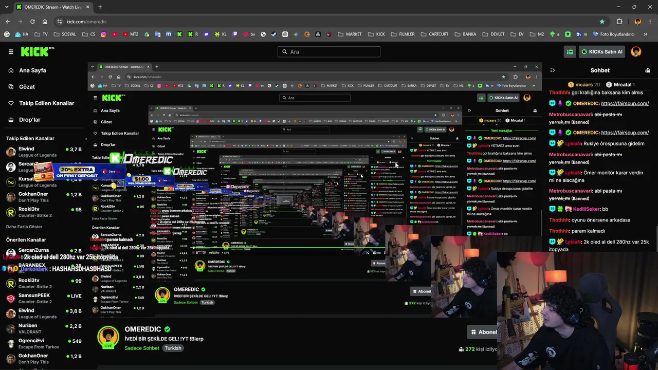This screenshot has width=658, height=370.
Task: Expand the SOSYAL bookmarks folder
Action: (64, 34)
